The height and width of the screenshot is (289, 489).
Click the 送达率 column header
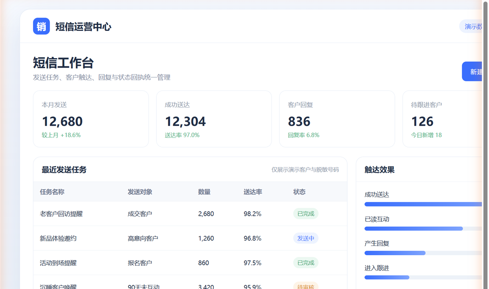[x=253, y=192]
